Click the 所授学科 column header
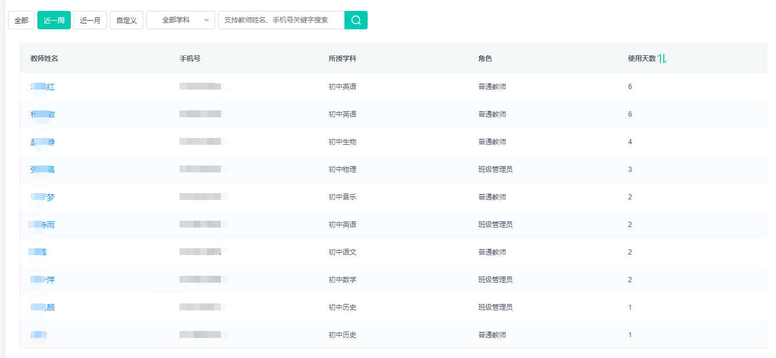Image resolution: width=776 pixels, height=358 pixels. 342,59
